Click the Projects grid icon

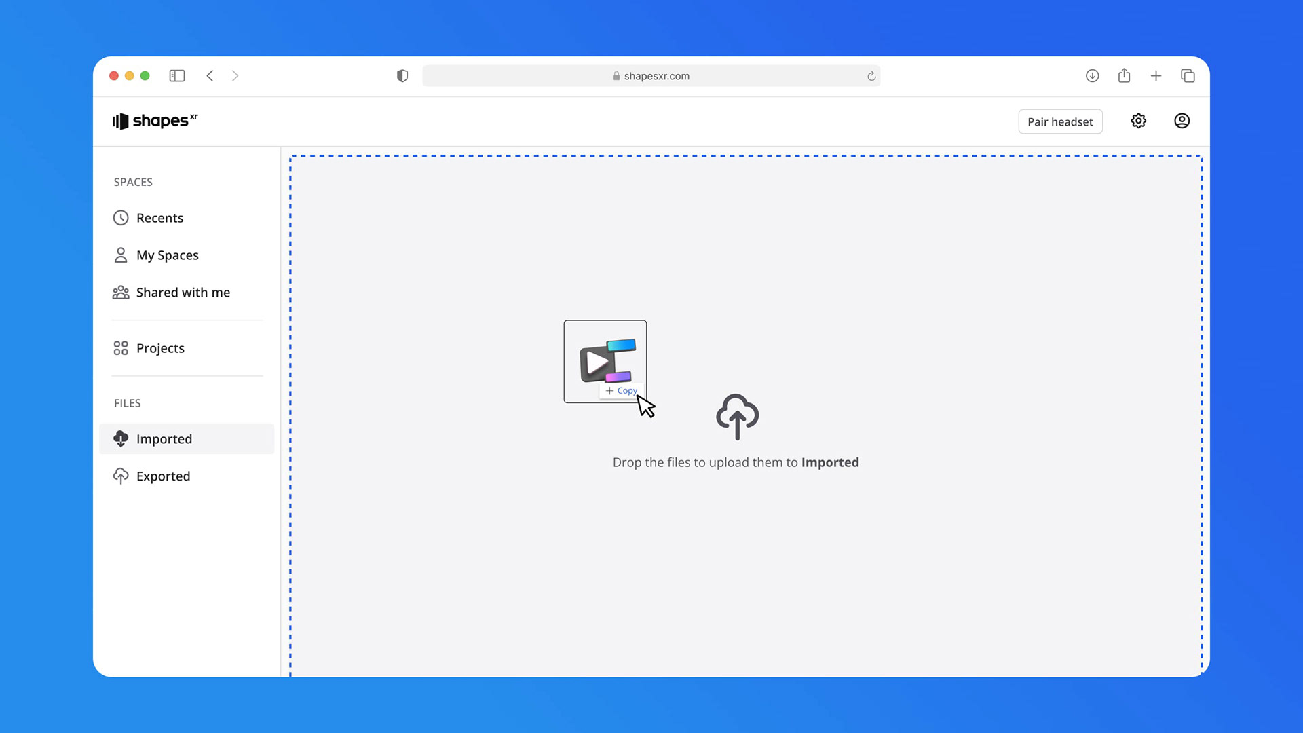pyautogui.click(x=121, y=348)
